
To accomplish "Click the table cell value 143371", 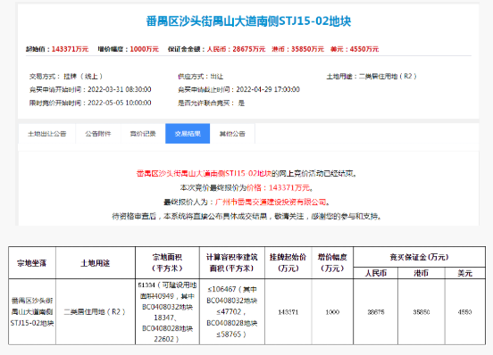I will (x=288, y=312).
